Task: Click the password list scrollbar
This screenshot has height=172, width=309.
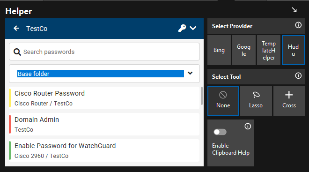Action: click(x=202, y=96)
